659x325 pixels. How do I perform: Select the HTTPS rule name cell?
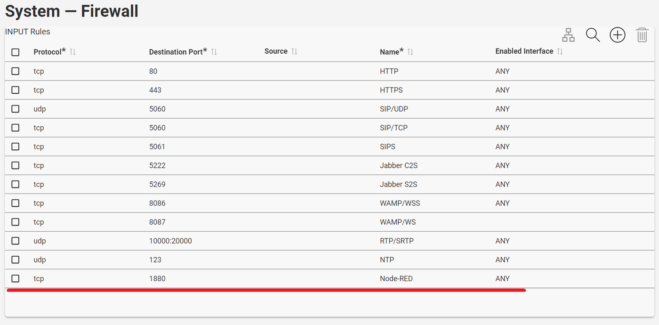[x=391, y=90]
